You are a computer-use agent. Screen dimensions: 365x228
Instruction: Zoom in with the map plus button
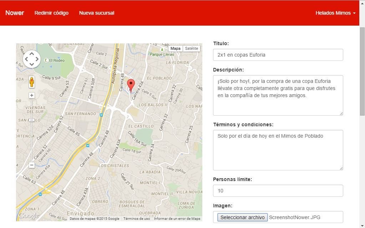(x=32, y=95)
